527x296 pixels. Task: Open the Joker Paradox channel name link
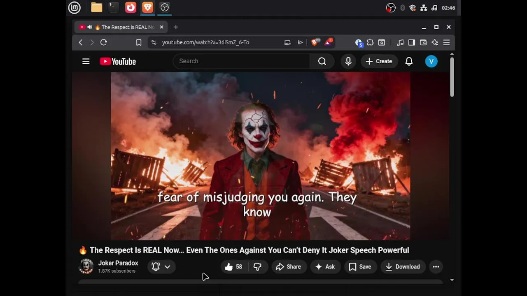click(118, 263)
